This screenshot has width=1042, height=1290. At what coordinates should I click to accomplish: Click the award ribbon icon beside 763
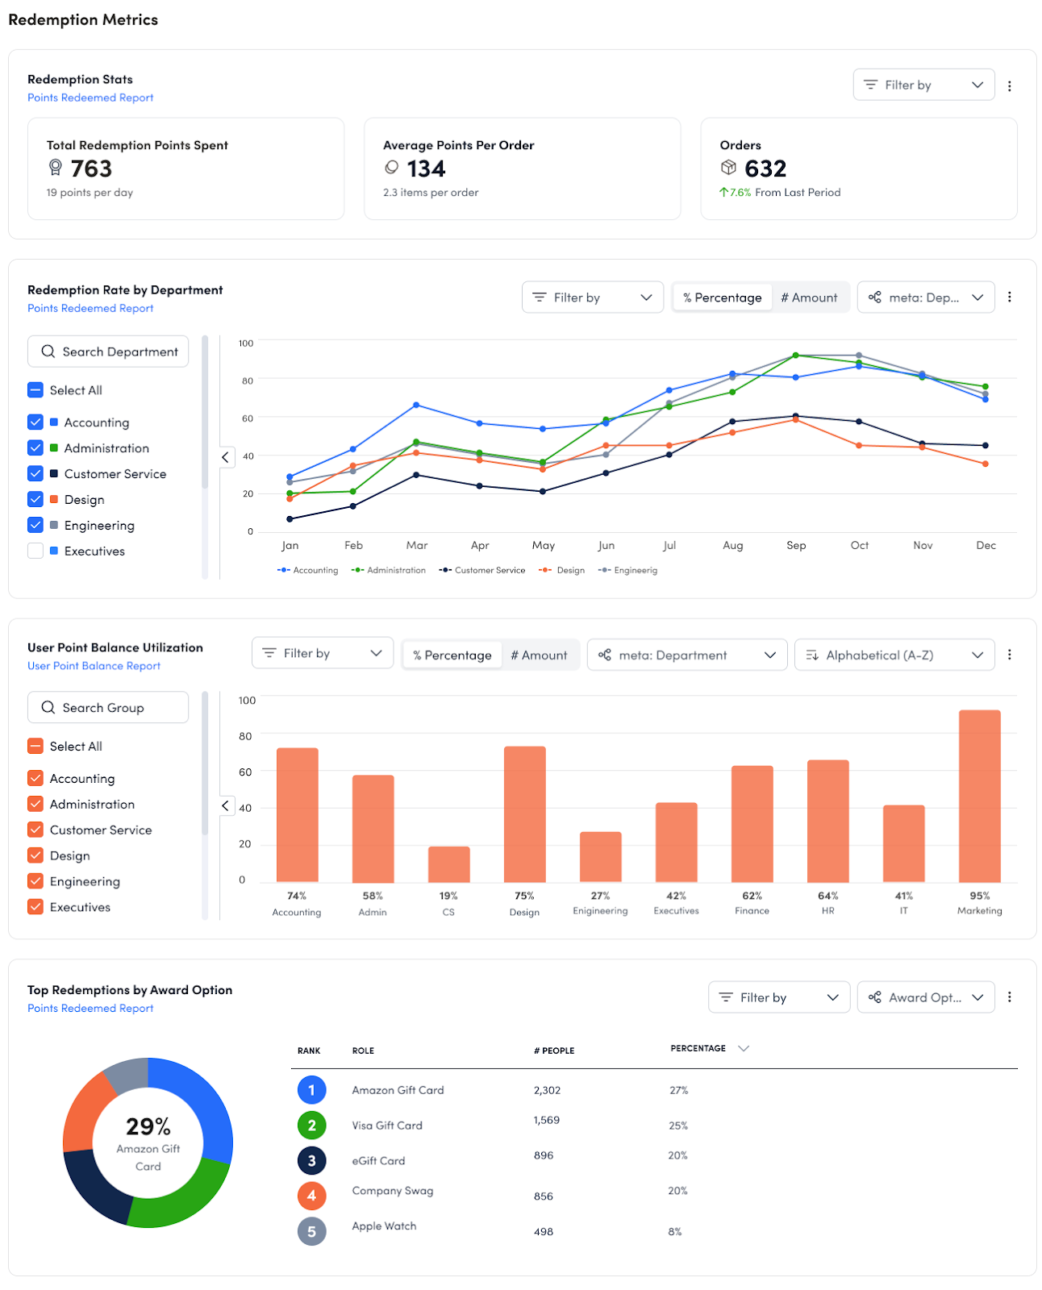(x=55, y=168)
